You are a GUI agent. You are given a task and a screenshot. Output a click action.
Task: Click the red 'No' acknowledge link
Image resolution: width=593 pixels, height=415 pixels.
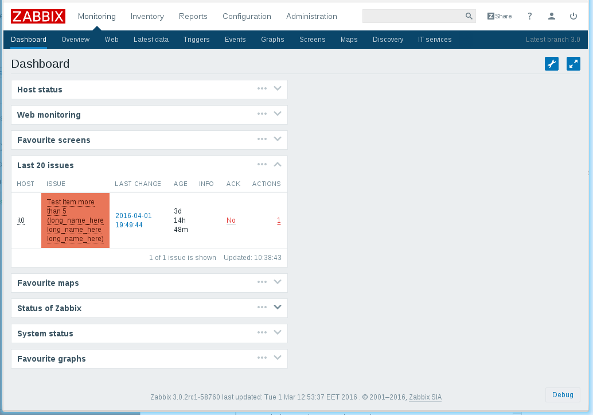(x=231, y=220)
